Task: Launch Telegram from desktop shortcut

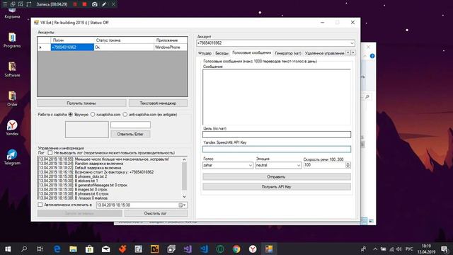Action: (x=12, y=157)
